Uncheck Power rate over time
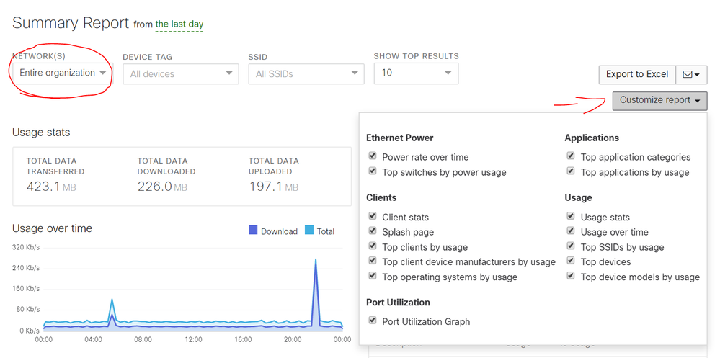This screenshot has width=720, height=358. (373, 156)
